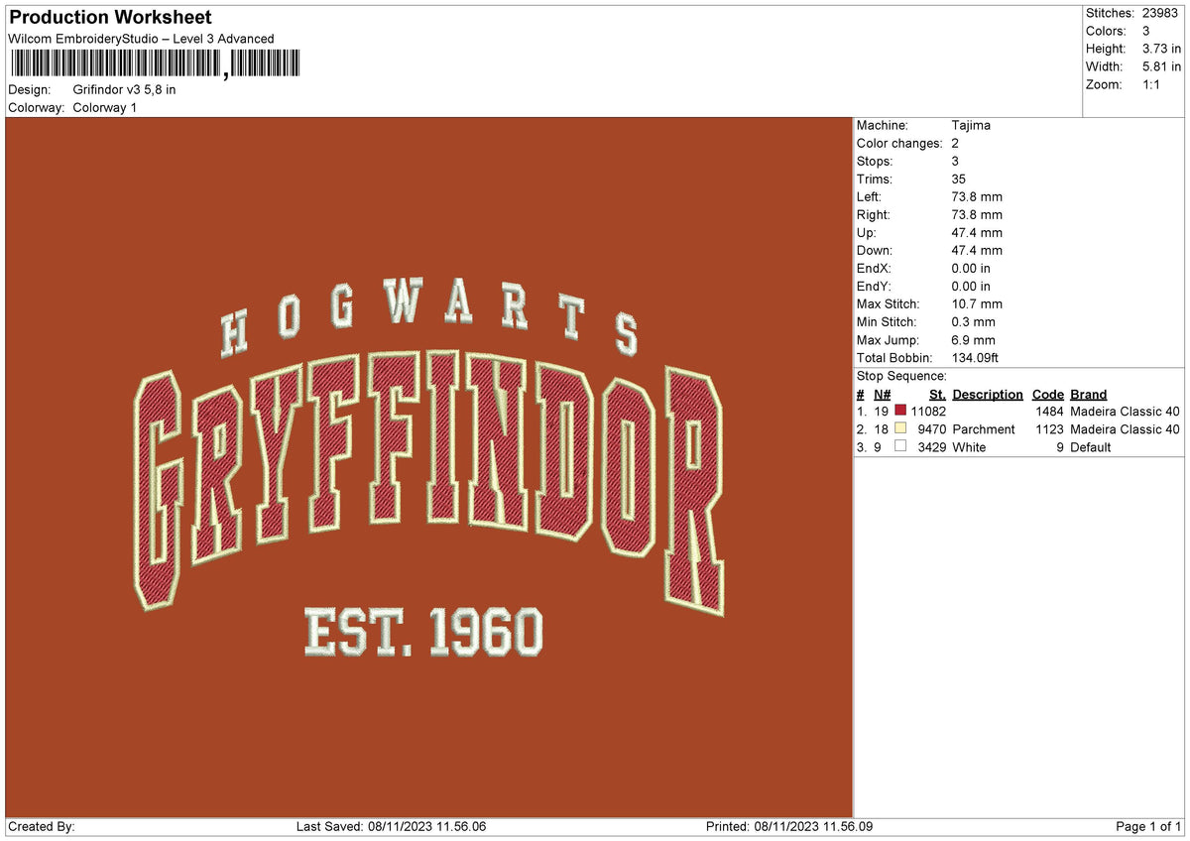Click 'Madeira Classic 40' in row 1
1190x841 pixels.
point(1125,411)
